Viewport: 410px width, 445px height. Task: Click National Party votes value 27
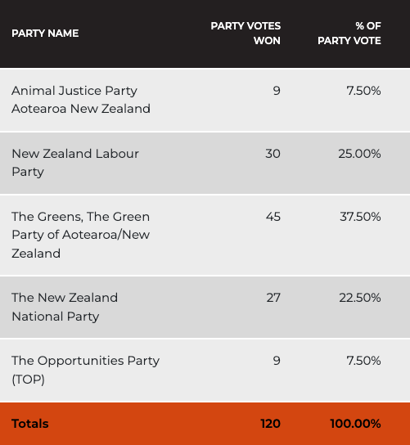273,298
